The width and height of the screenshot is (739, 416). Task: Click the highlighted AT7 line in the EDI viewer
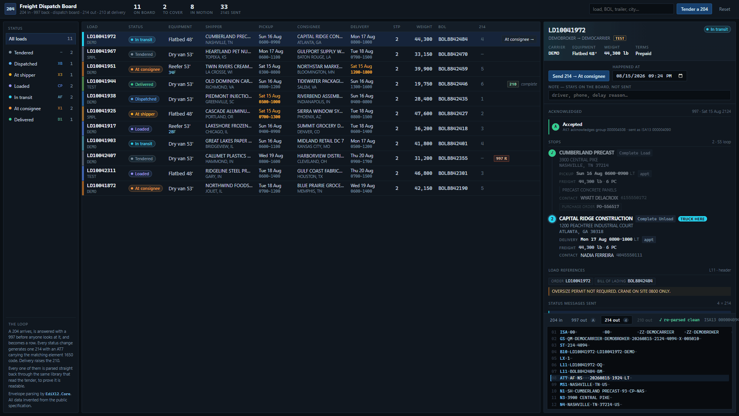click(639, 378)
